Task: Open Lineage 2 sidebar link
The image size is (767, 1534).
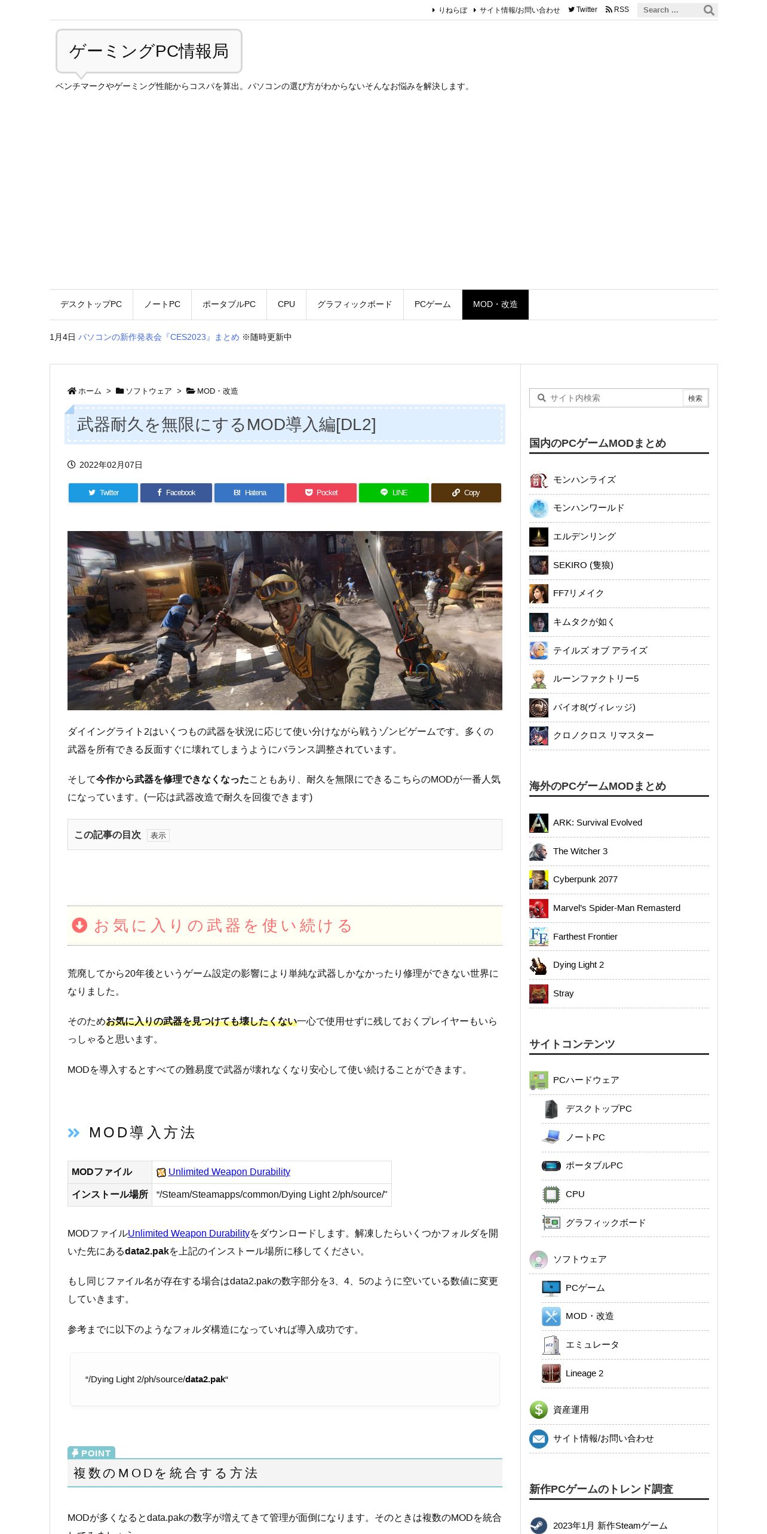Action: coord(584,1374)
